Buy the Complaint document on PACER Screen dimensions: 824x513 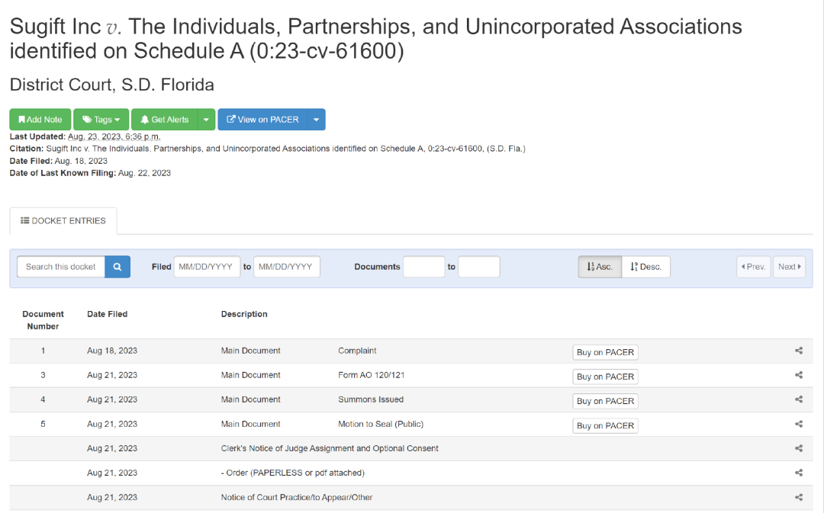point(605,352)
